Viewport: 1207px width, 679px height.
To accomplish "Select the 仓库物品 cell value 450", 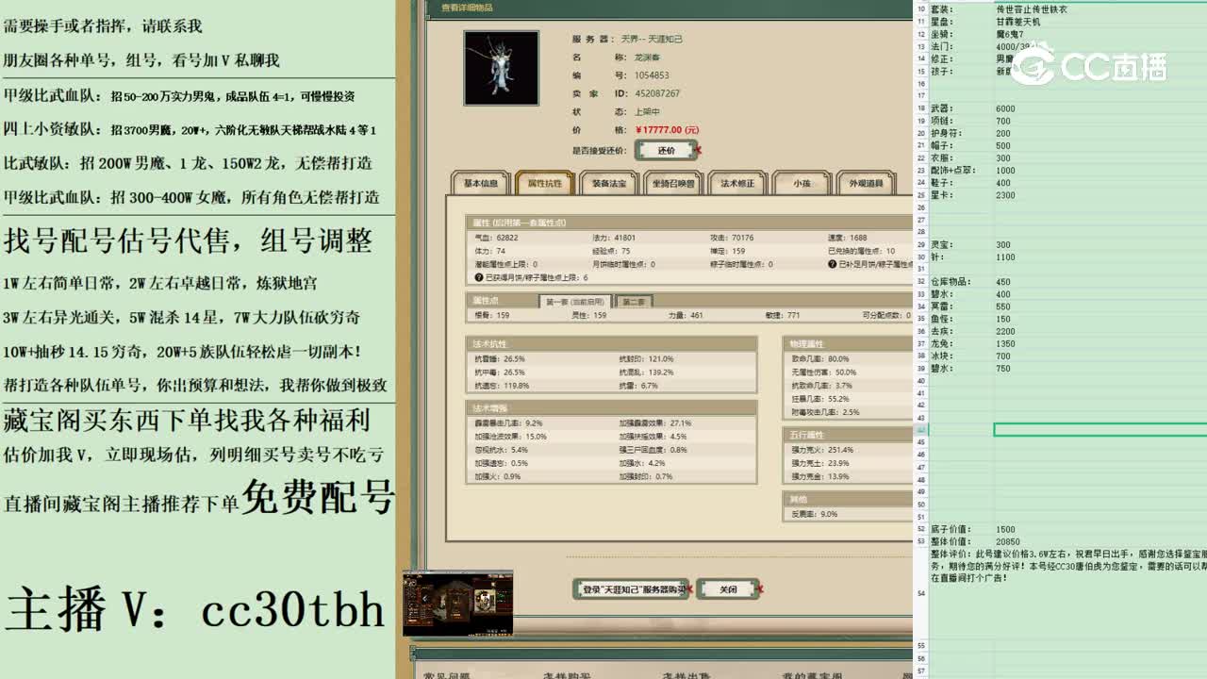I will click(1003, 282).
